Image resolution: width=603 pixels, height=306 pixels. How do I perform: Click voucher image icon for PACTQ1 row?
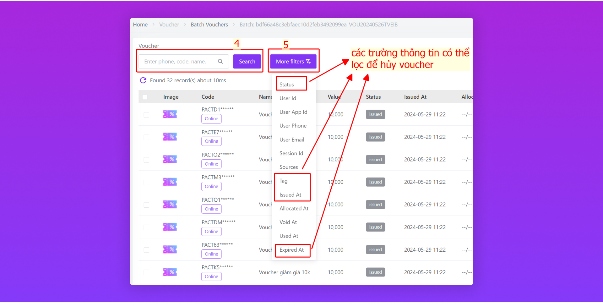(170, 205)
